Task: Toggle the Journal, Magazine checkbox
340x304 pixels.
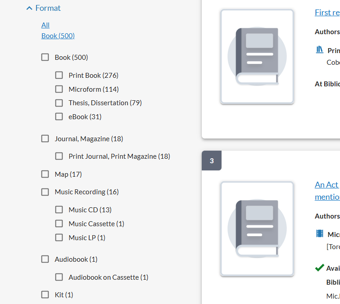Action: point(45,139)
